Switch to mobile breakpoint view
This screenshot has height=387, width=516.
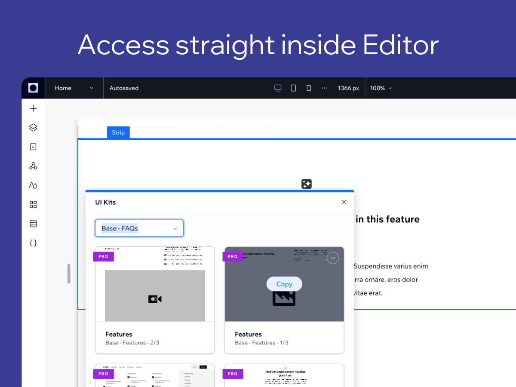[x=309, y=88]
